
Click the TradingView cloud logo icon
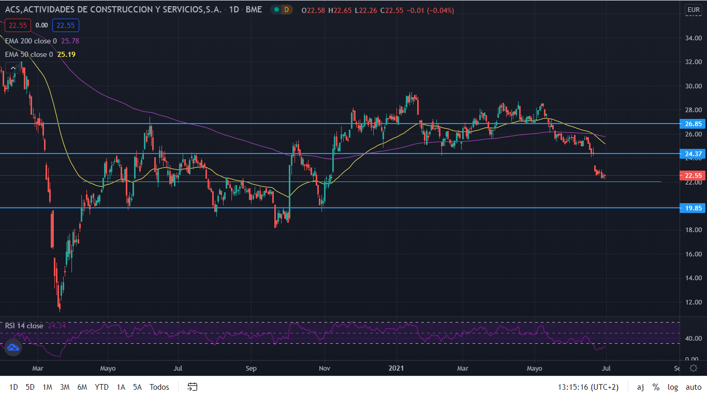pos(13,348)
